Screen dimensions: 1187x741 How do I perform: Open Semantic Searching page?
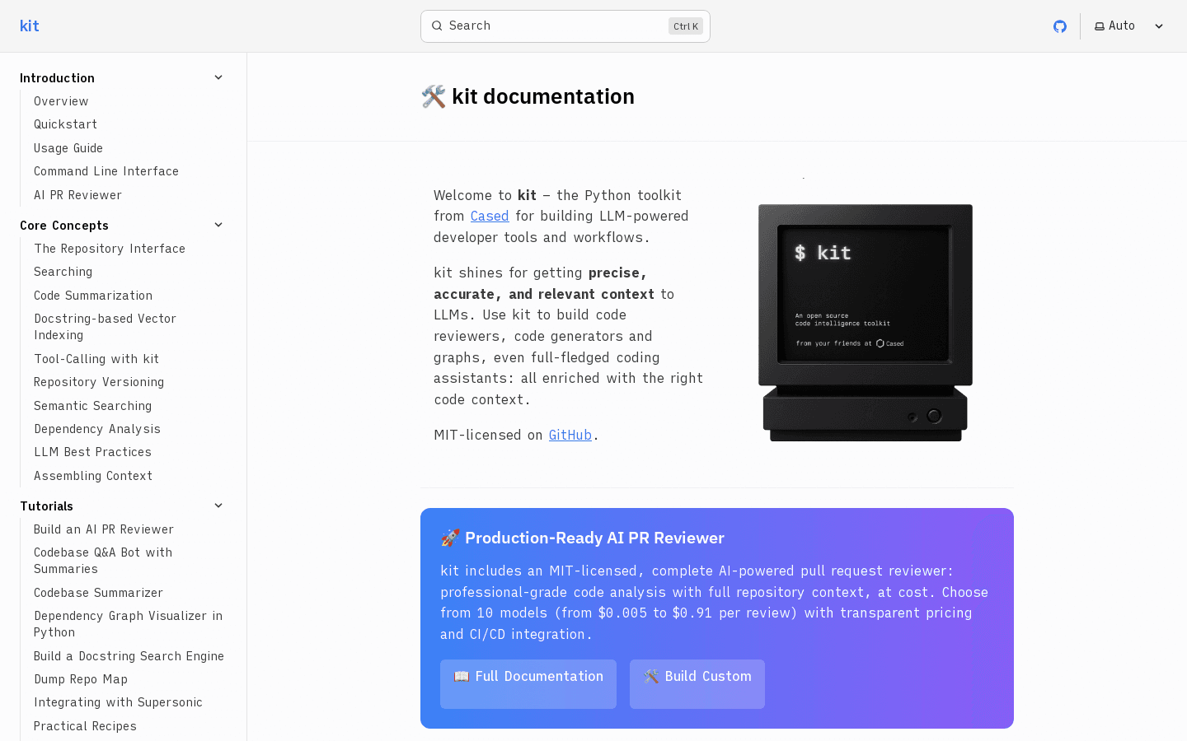click(92, 406)
